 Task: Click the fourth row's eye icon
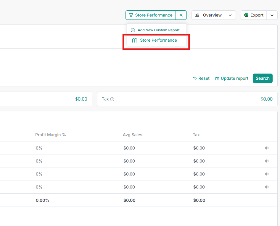tap(267, 187)
